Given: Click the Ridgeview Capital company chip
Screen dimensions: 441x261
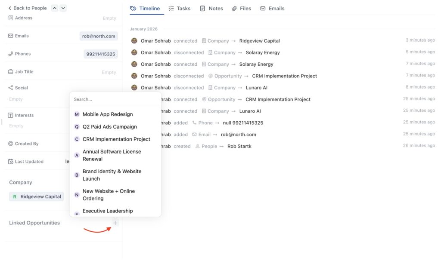Looking at the screenshot, I should tap(37, 197).
